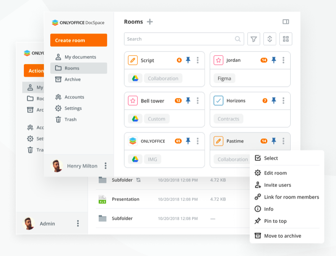Click the Figma tag in Jordan room
This screenshot has width=336, height=256.
(224, 78)
